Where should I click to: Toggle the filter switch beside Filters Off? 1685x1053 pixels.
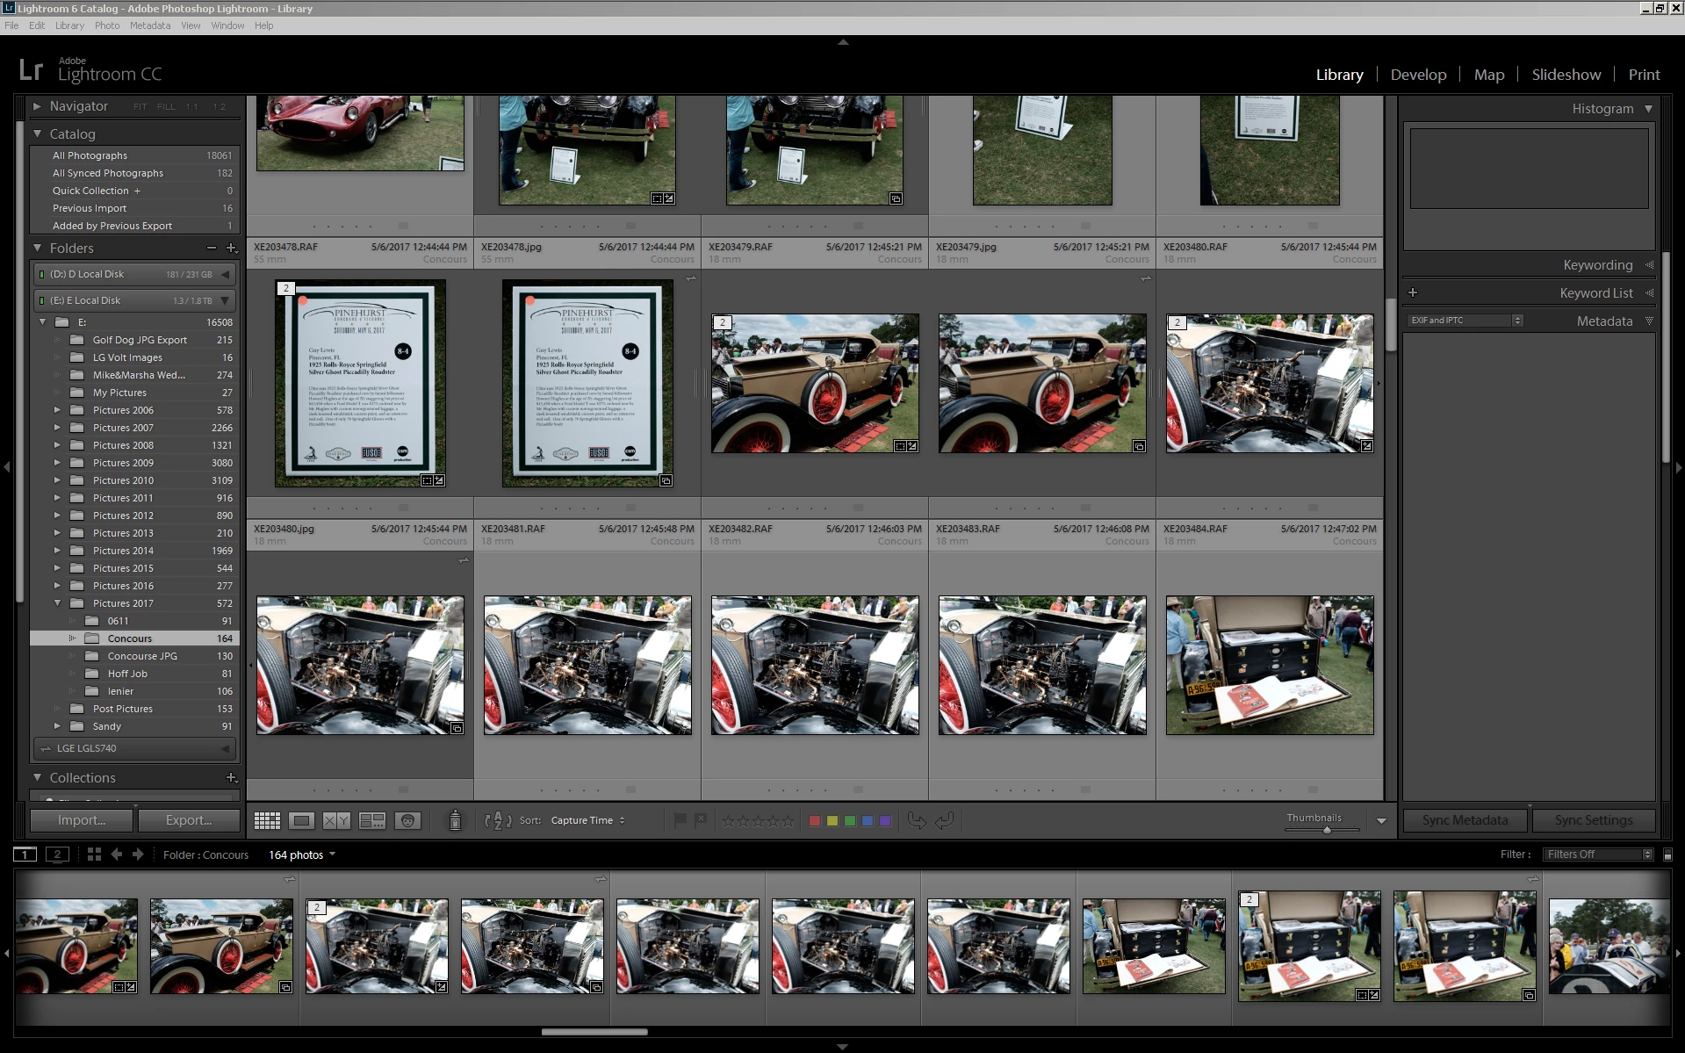click(1667, 854)
